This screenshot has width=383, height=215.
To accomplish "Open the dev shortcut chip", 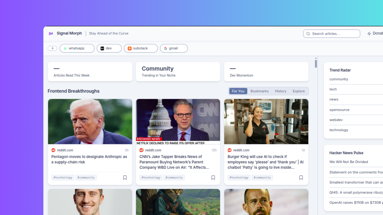I will coord(109,48).
